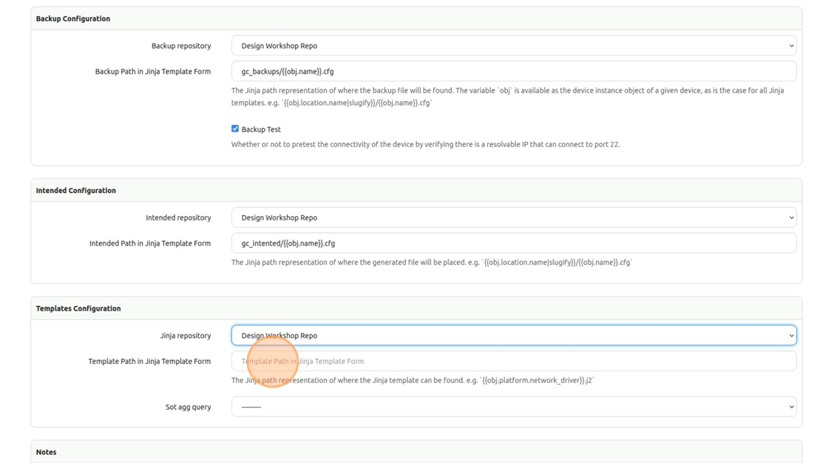Expand the Sot agg query dropdown

[513, 407]
